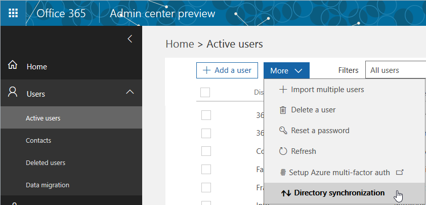Open Active users in left navigation
Screen dimensions: 426x205
71,118
